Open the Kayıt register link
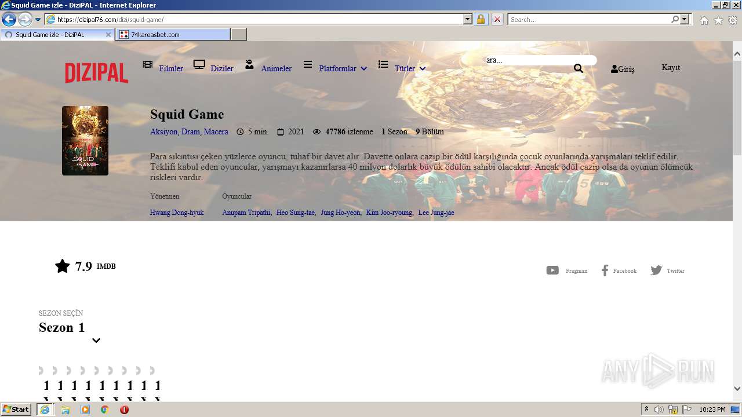This screenshot has width=742, height=417. point(671,68)
